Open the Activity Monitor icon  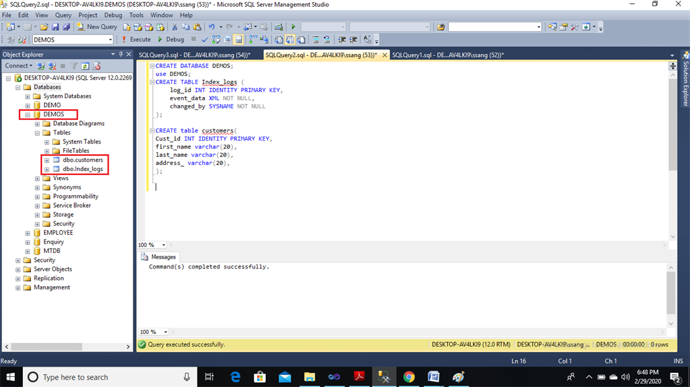[x=279, y=27]
